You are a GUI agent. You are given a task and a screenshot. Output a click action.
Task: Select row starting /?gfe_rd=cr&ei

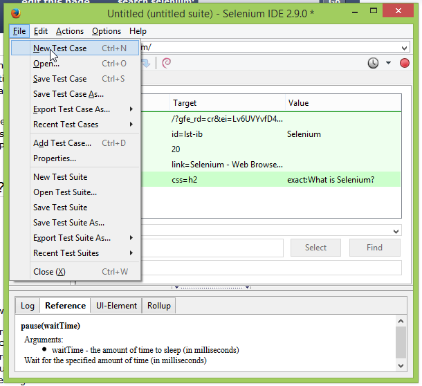tap(270, 119)
